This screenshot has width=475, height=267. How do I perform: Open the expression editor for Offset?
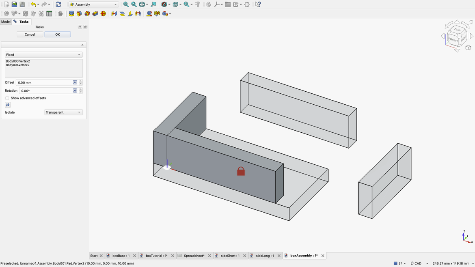(x=75, y=82)
